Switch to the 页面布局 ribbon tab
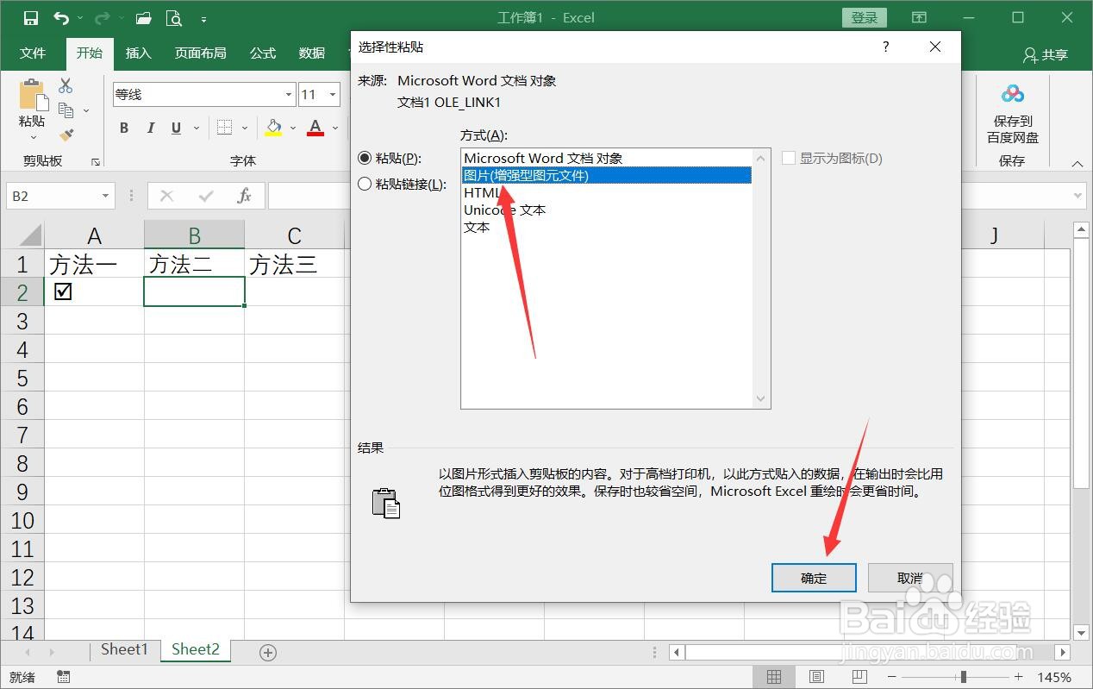Image resolution: width=1093 pixels, height=689 pixels. point(201,53)
